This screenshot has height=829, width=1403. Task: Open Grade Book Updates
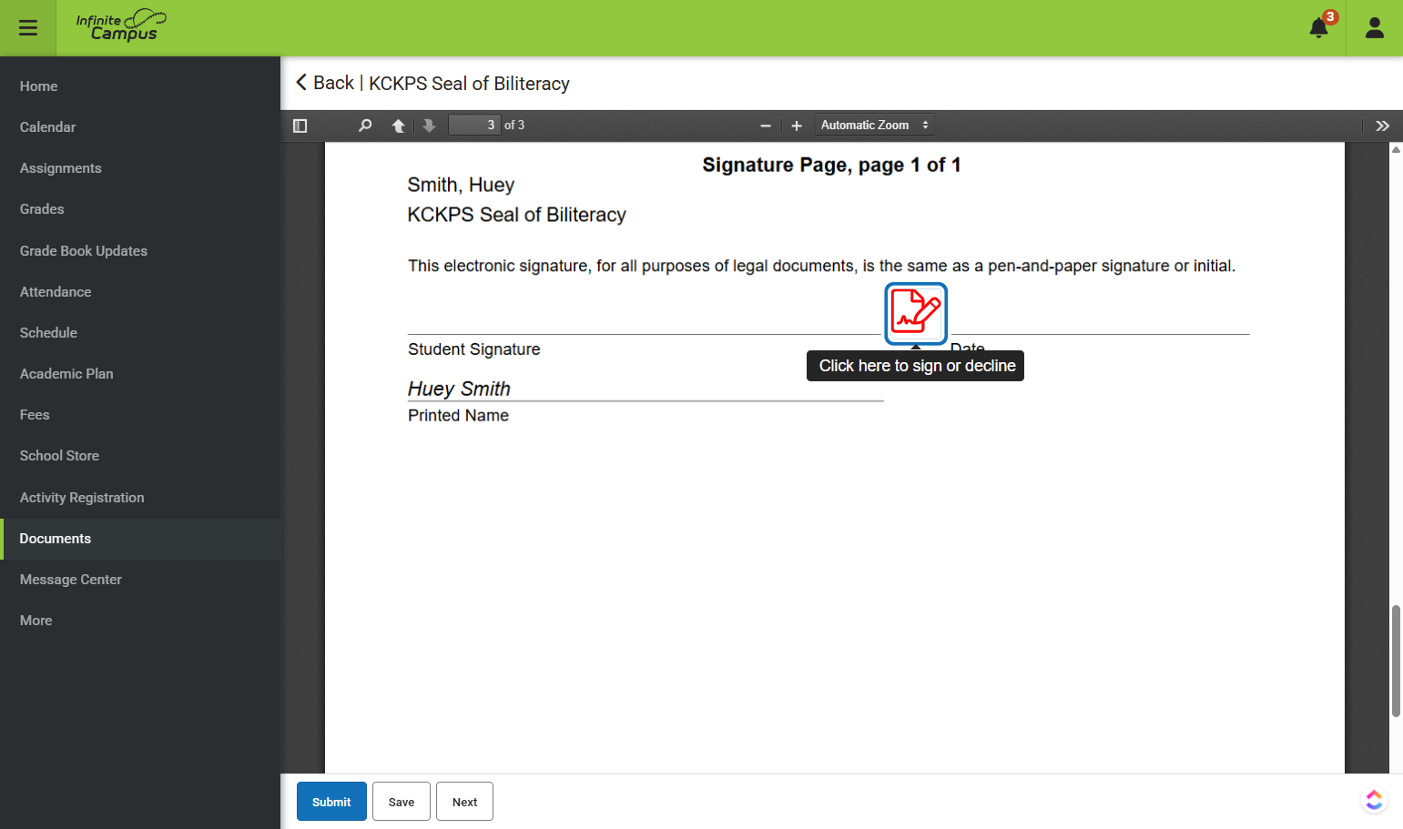click(140, 251)
